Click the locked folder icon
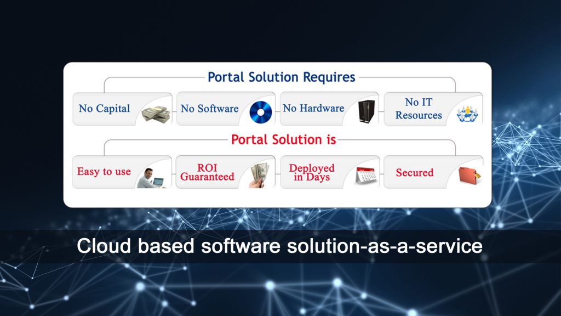The width and height of the screenshot is (561, 316). [x=470, y=175]
